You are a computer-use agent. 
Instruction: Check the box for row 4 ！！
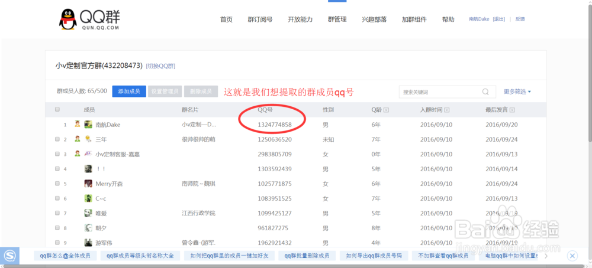tap(57, 169)
